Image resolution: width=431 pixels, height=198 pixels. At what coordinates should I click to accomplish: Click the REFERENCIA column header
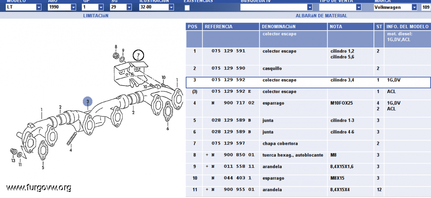tap(231, 27)
